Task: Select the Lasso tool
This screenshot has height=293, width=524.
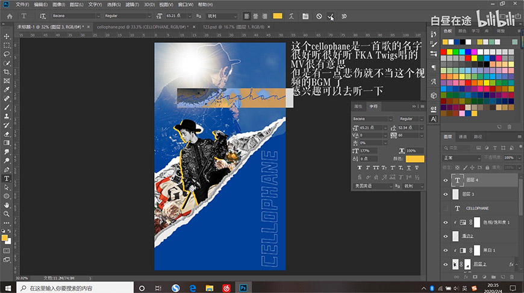Action: (x=7, y=54)
